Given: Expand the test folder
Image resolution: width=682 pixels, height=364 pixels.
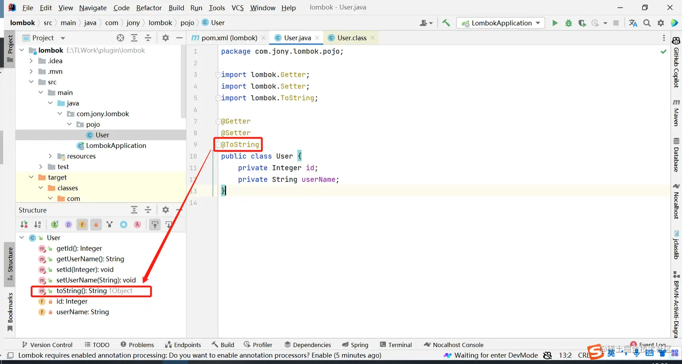Looking at the screenshot, I should pyautogui.click(x=41, y=167).
